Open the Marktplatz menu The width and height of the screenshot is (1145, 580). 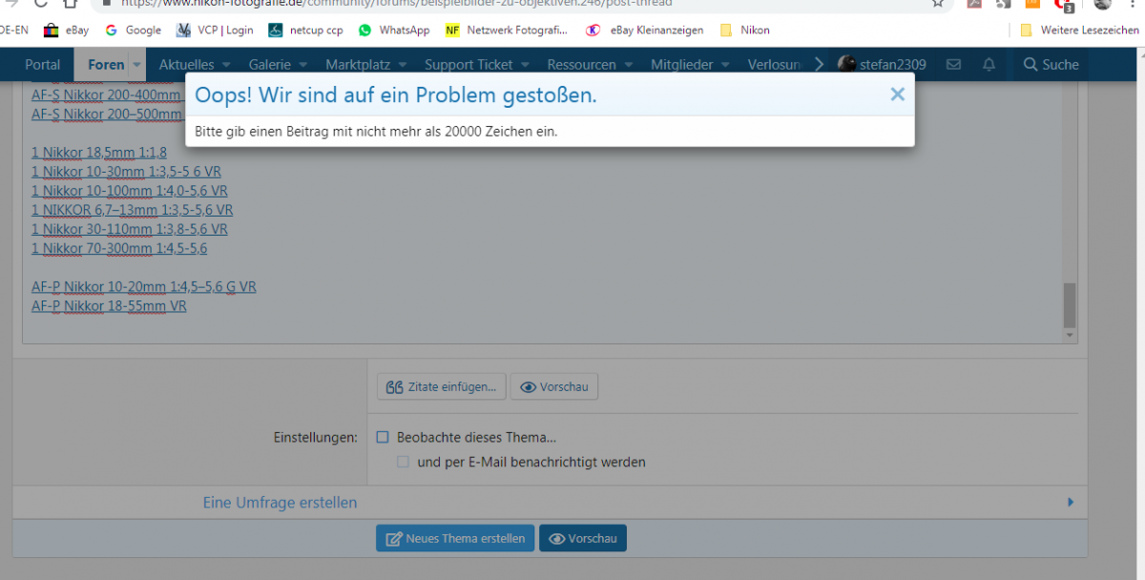tap(356, 65)
